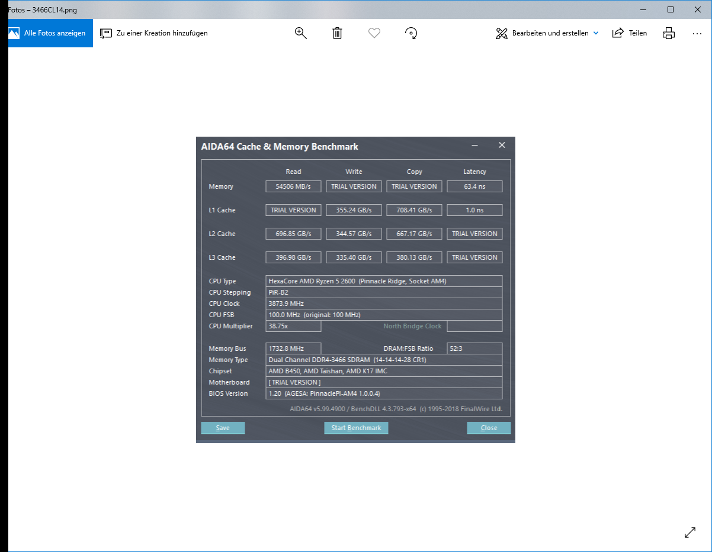The width and height of the screenshot is (712, 552).
Task: Click 'Start Benchmark' in AIDA64 image
Action: 356,428
